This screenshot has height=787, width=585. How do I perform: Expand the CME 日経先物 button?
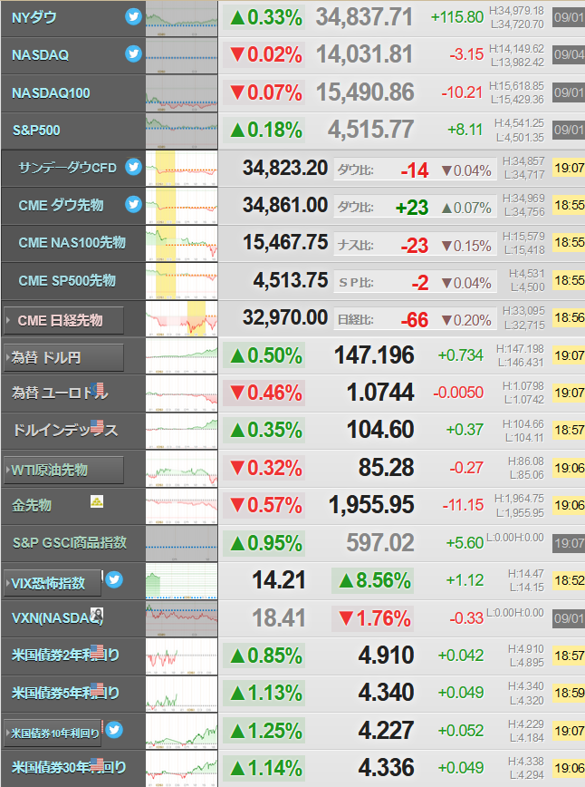pyautogui.click(x=63, y=320)
